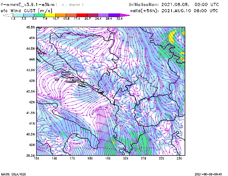Click the legend value 3.3
The image size is (228, 176).
tap(24, 19)
